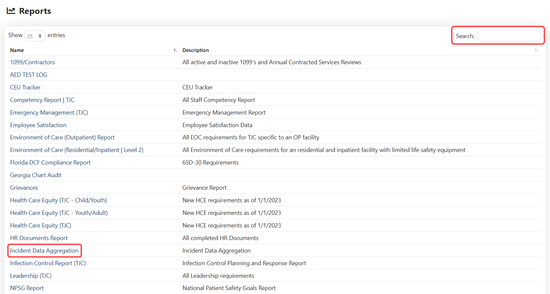
Task: Click the Reports chart icon in header
Action: tap(11, 11)
